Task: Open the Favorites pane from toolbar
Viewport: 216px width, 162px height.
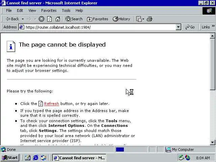Action: point(98,19)
